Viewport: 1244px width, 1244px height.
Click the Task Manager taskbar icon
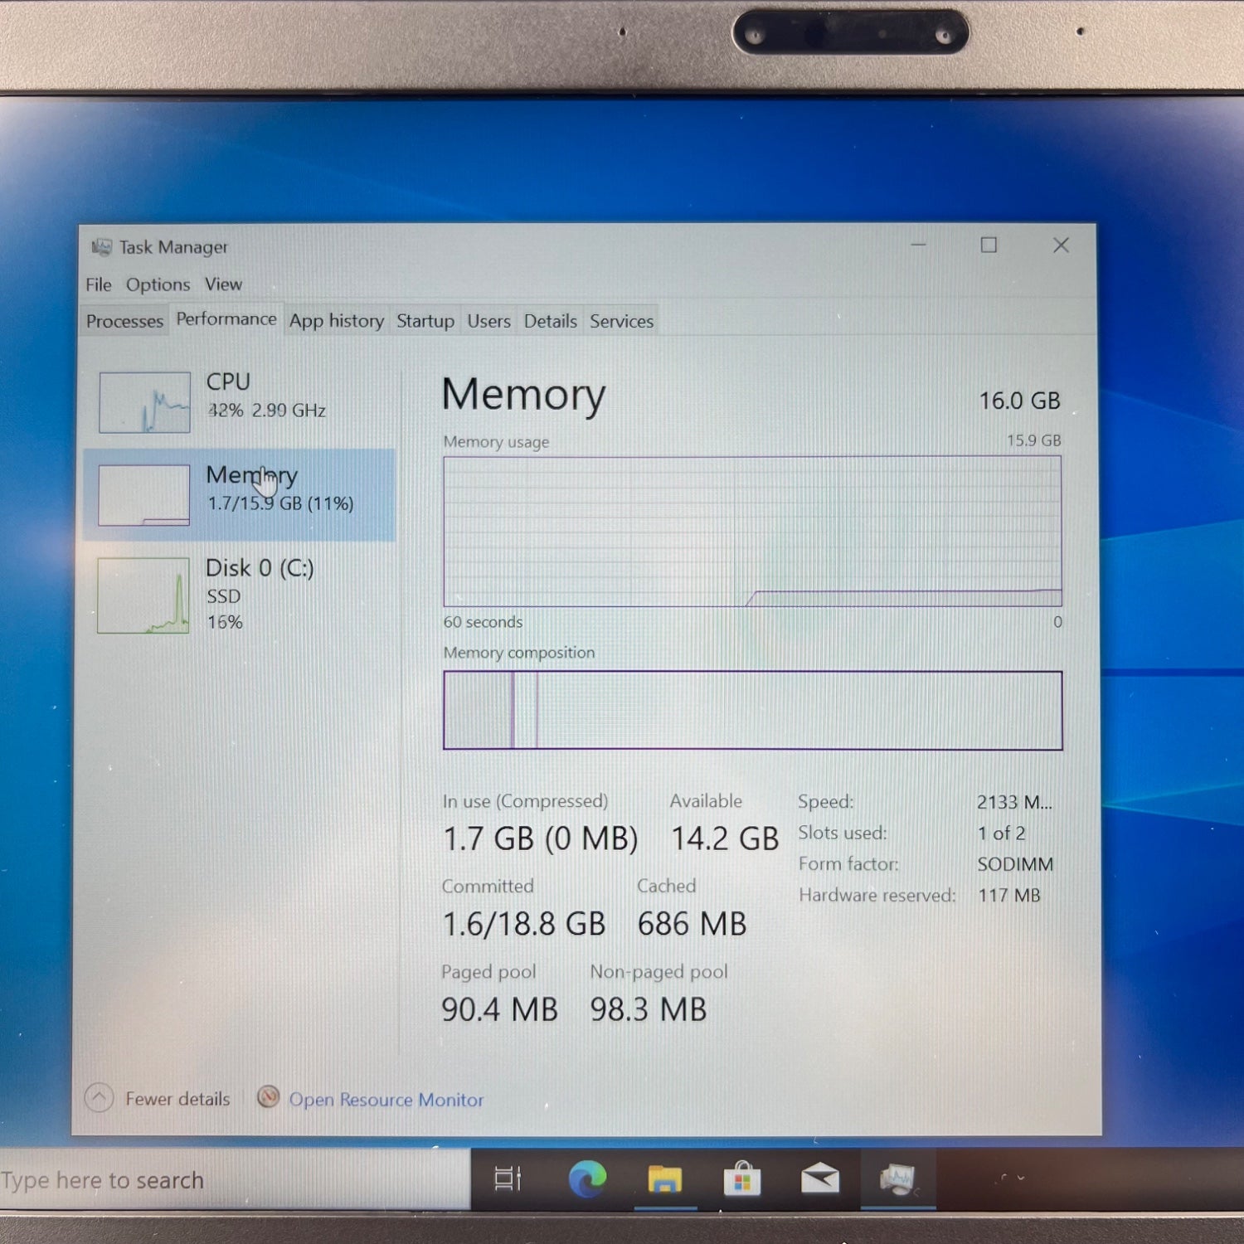897,1179
